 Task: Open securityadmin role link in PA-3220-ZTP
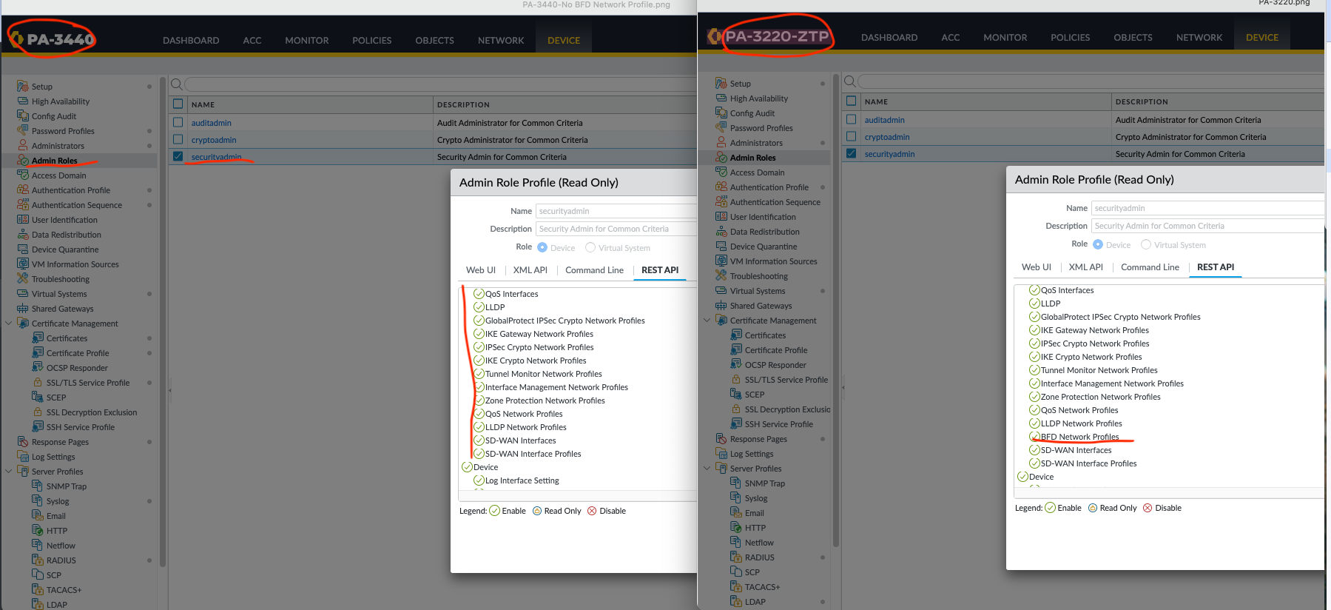point(889,154)
